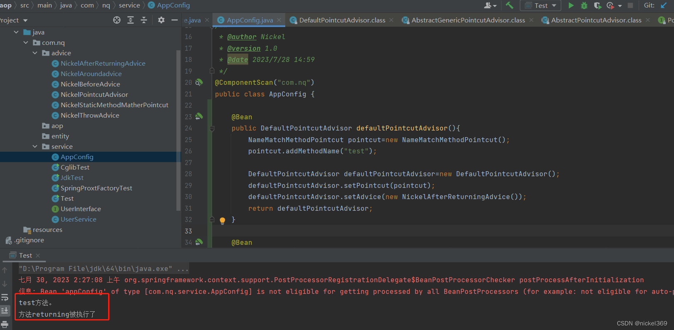Switch to the DefaultPointcutAdvisor.class tab
The height and width of the screenshot is (330, 674).
[342, 20]
